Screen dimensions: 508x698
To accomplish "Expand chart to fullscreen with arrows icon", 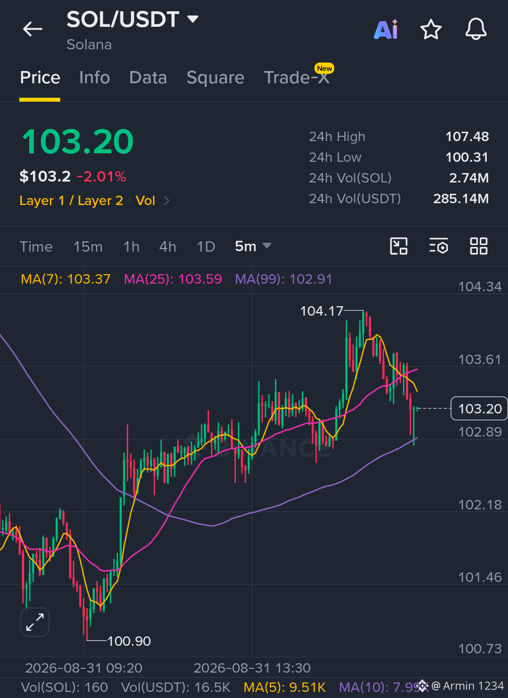I will (x=35, y=622).
